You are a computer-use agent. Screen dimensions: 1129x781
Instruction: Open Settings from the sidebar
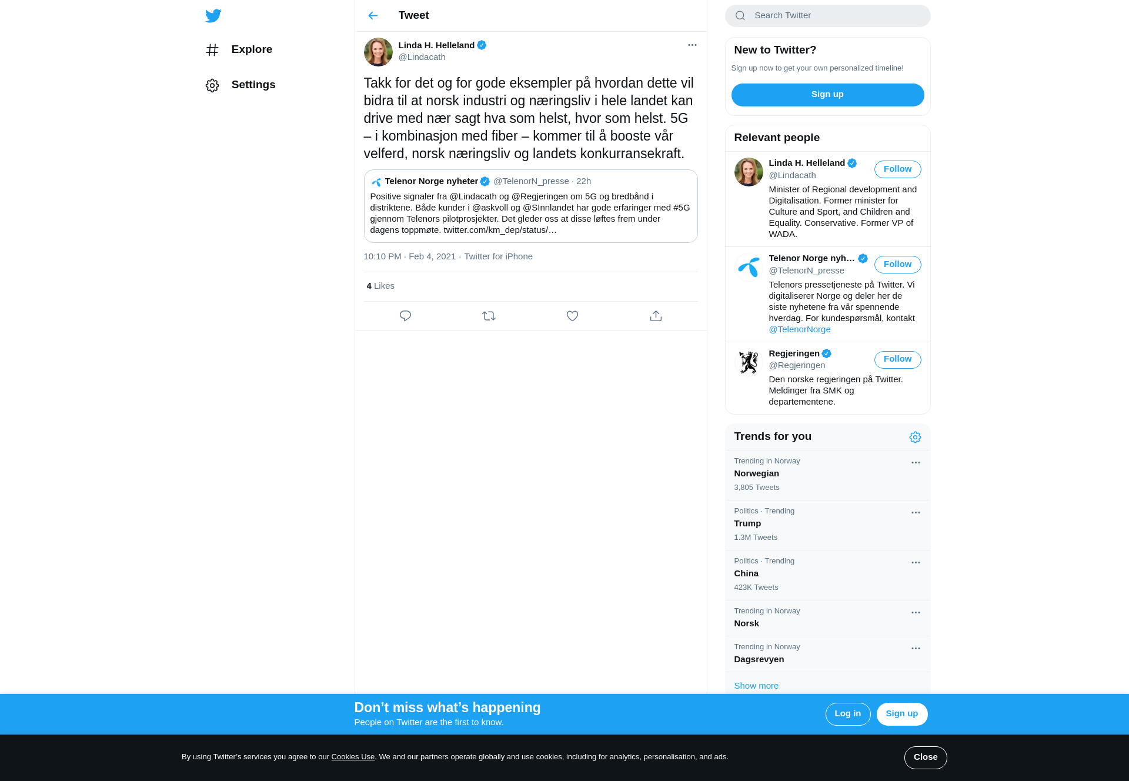click(241, 85)
